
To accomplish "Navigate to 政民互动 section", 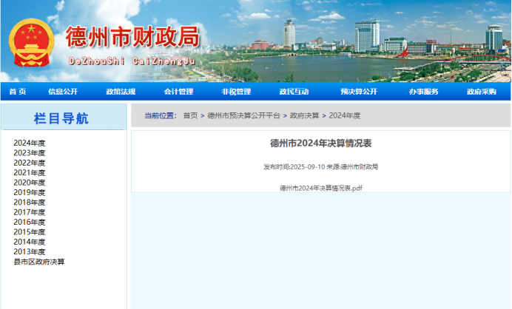I will (294, 92).
